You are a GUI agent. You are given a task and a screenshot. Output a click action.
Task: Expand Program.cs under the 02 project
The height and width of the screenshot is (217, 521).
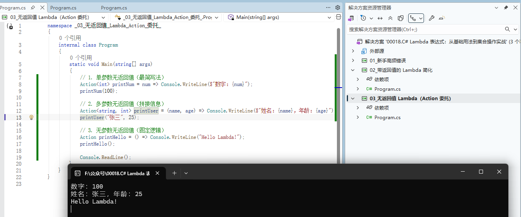(x=358, y=89)
